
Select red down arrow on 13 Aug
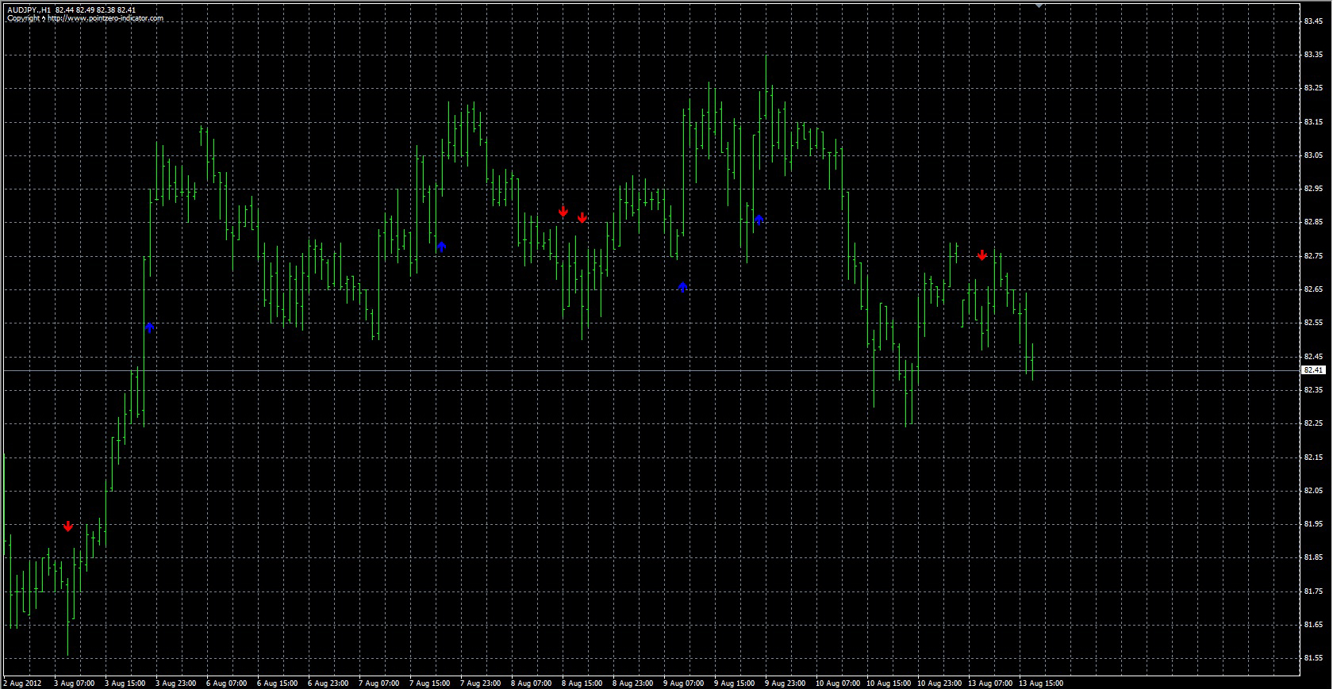(982, 255)
